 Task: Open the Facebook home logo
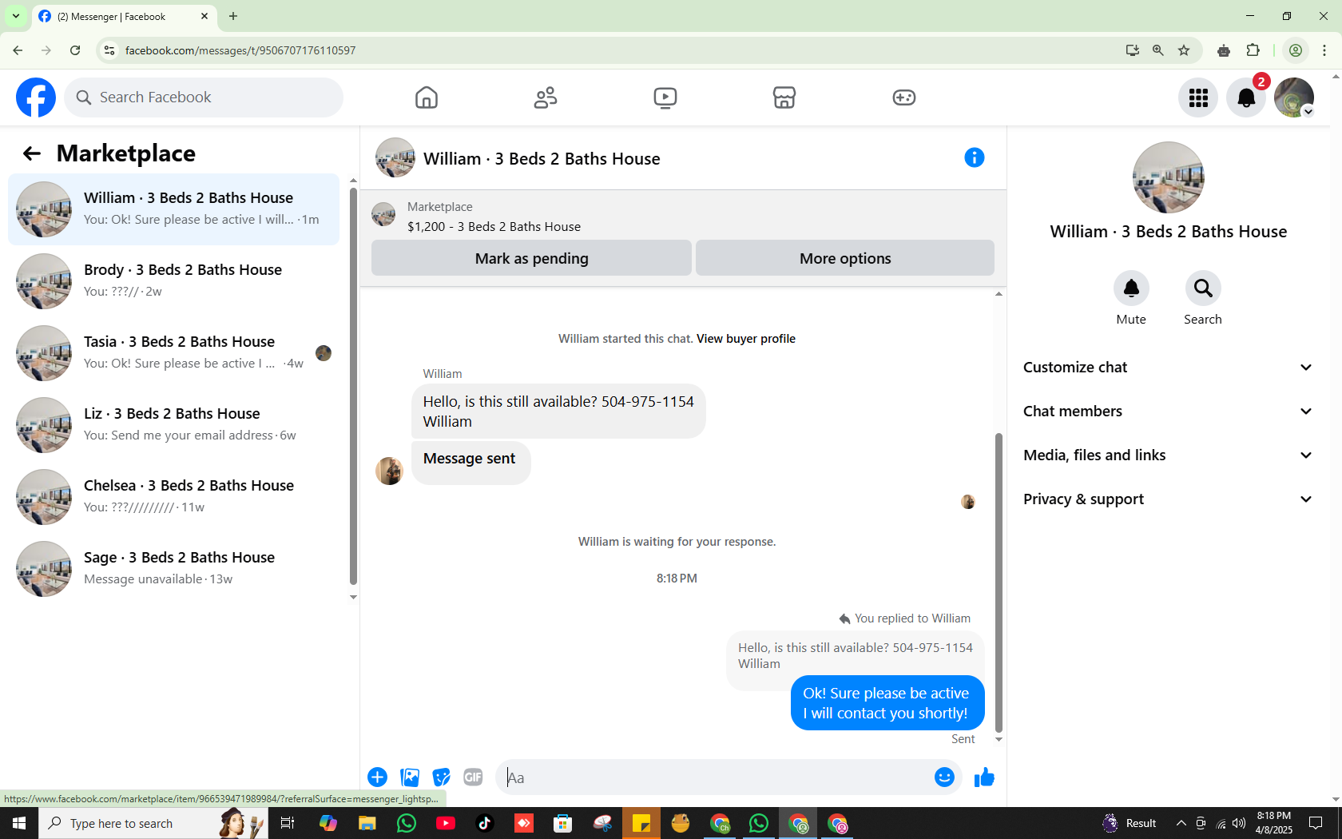(36, 97)
